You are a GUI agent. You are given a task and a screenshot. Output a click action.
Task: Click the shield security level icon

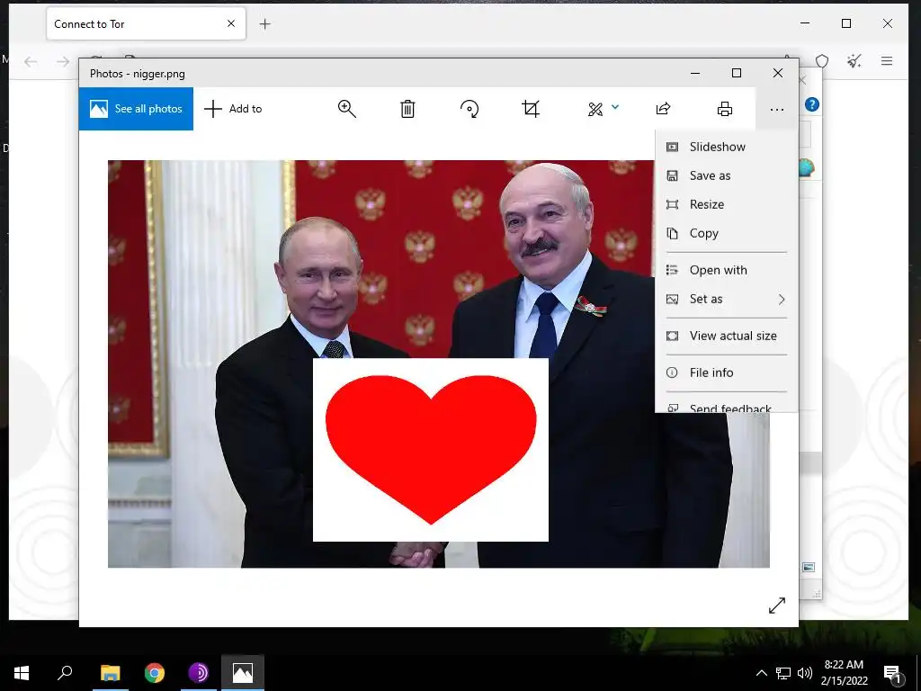[x=822, y=61]
